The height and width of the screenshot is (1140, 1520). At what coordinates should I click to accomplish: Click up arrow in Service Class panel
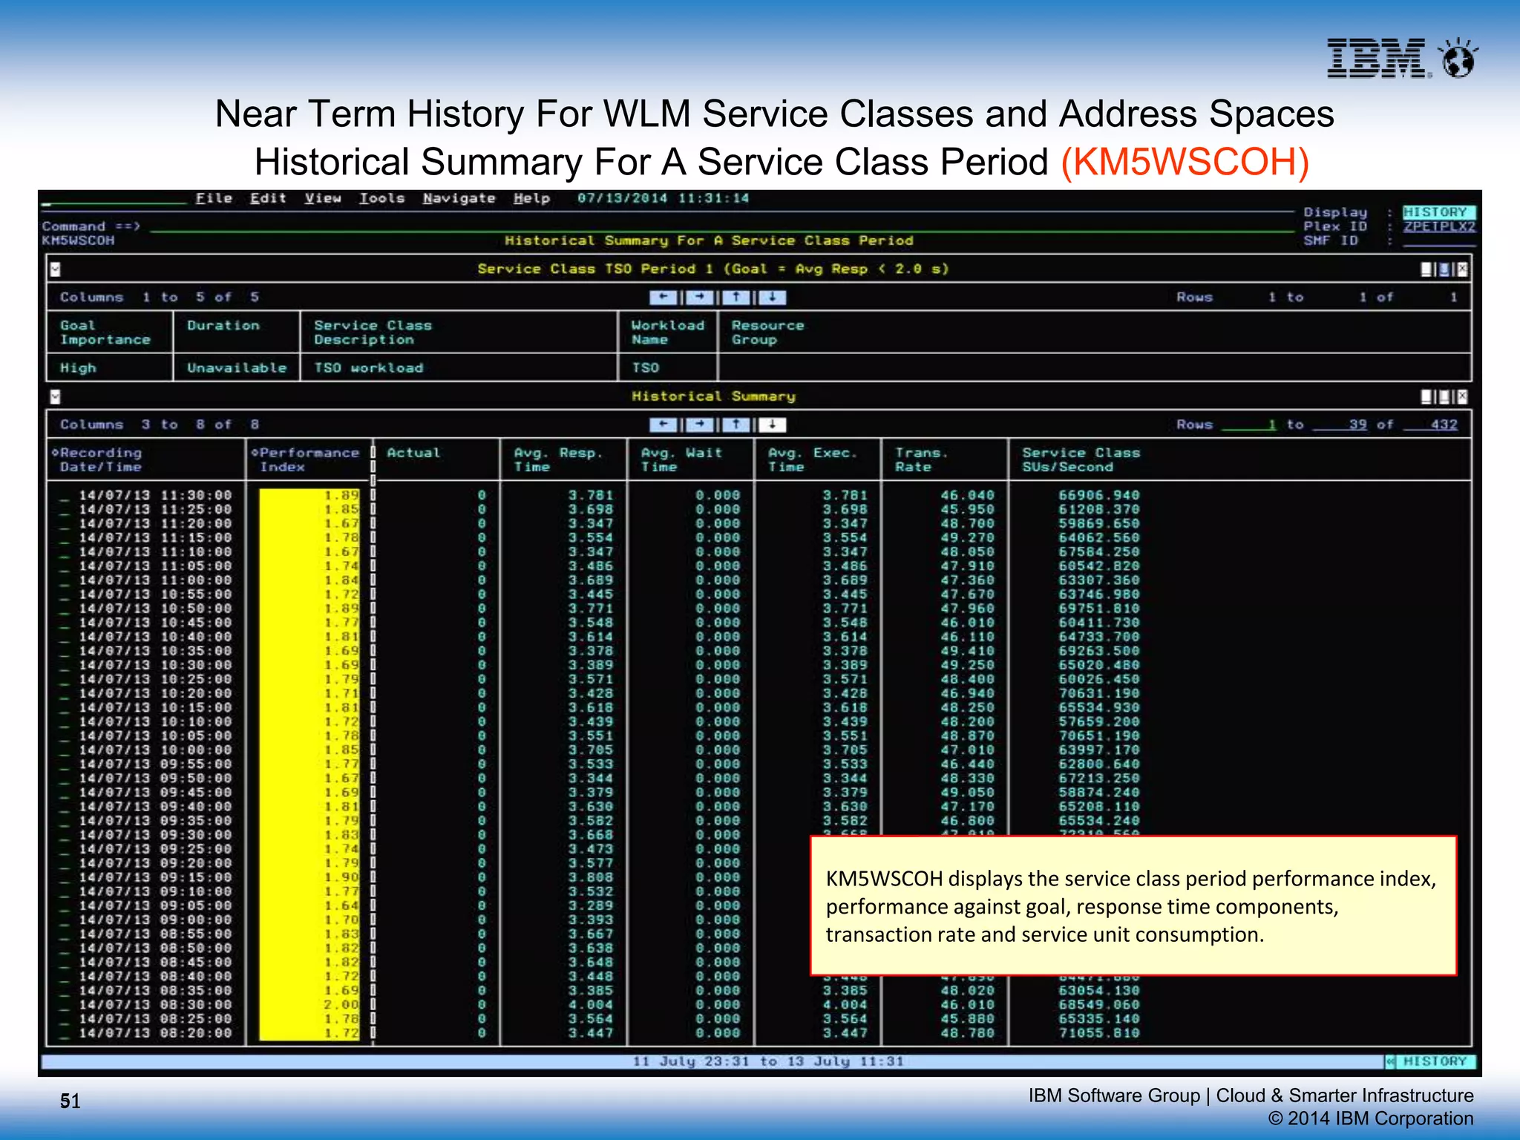(x=736, y=298)
